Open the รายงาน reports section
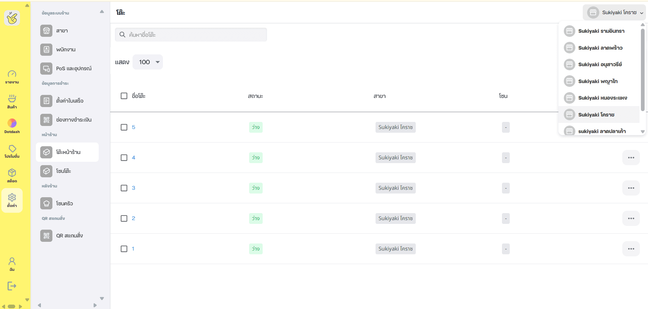The image size is (648, 309). coord(12,77)
